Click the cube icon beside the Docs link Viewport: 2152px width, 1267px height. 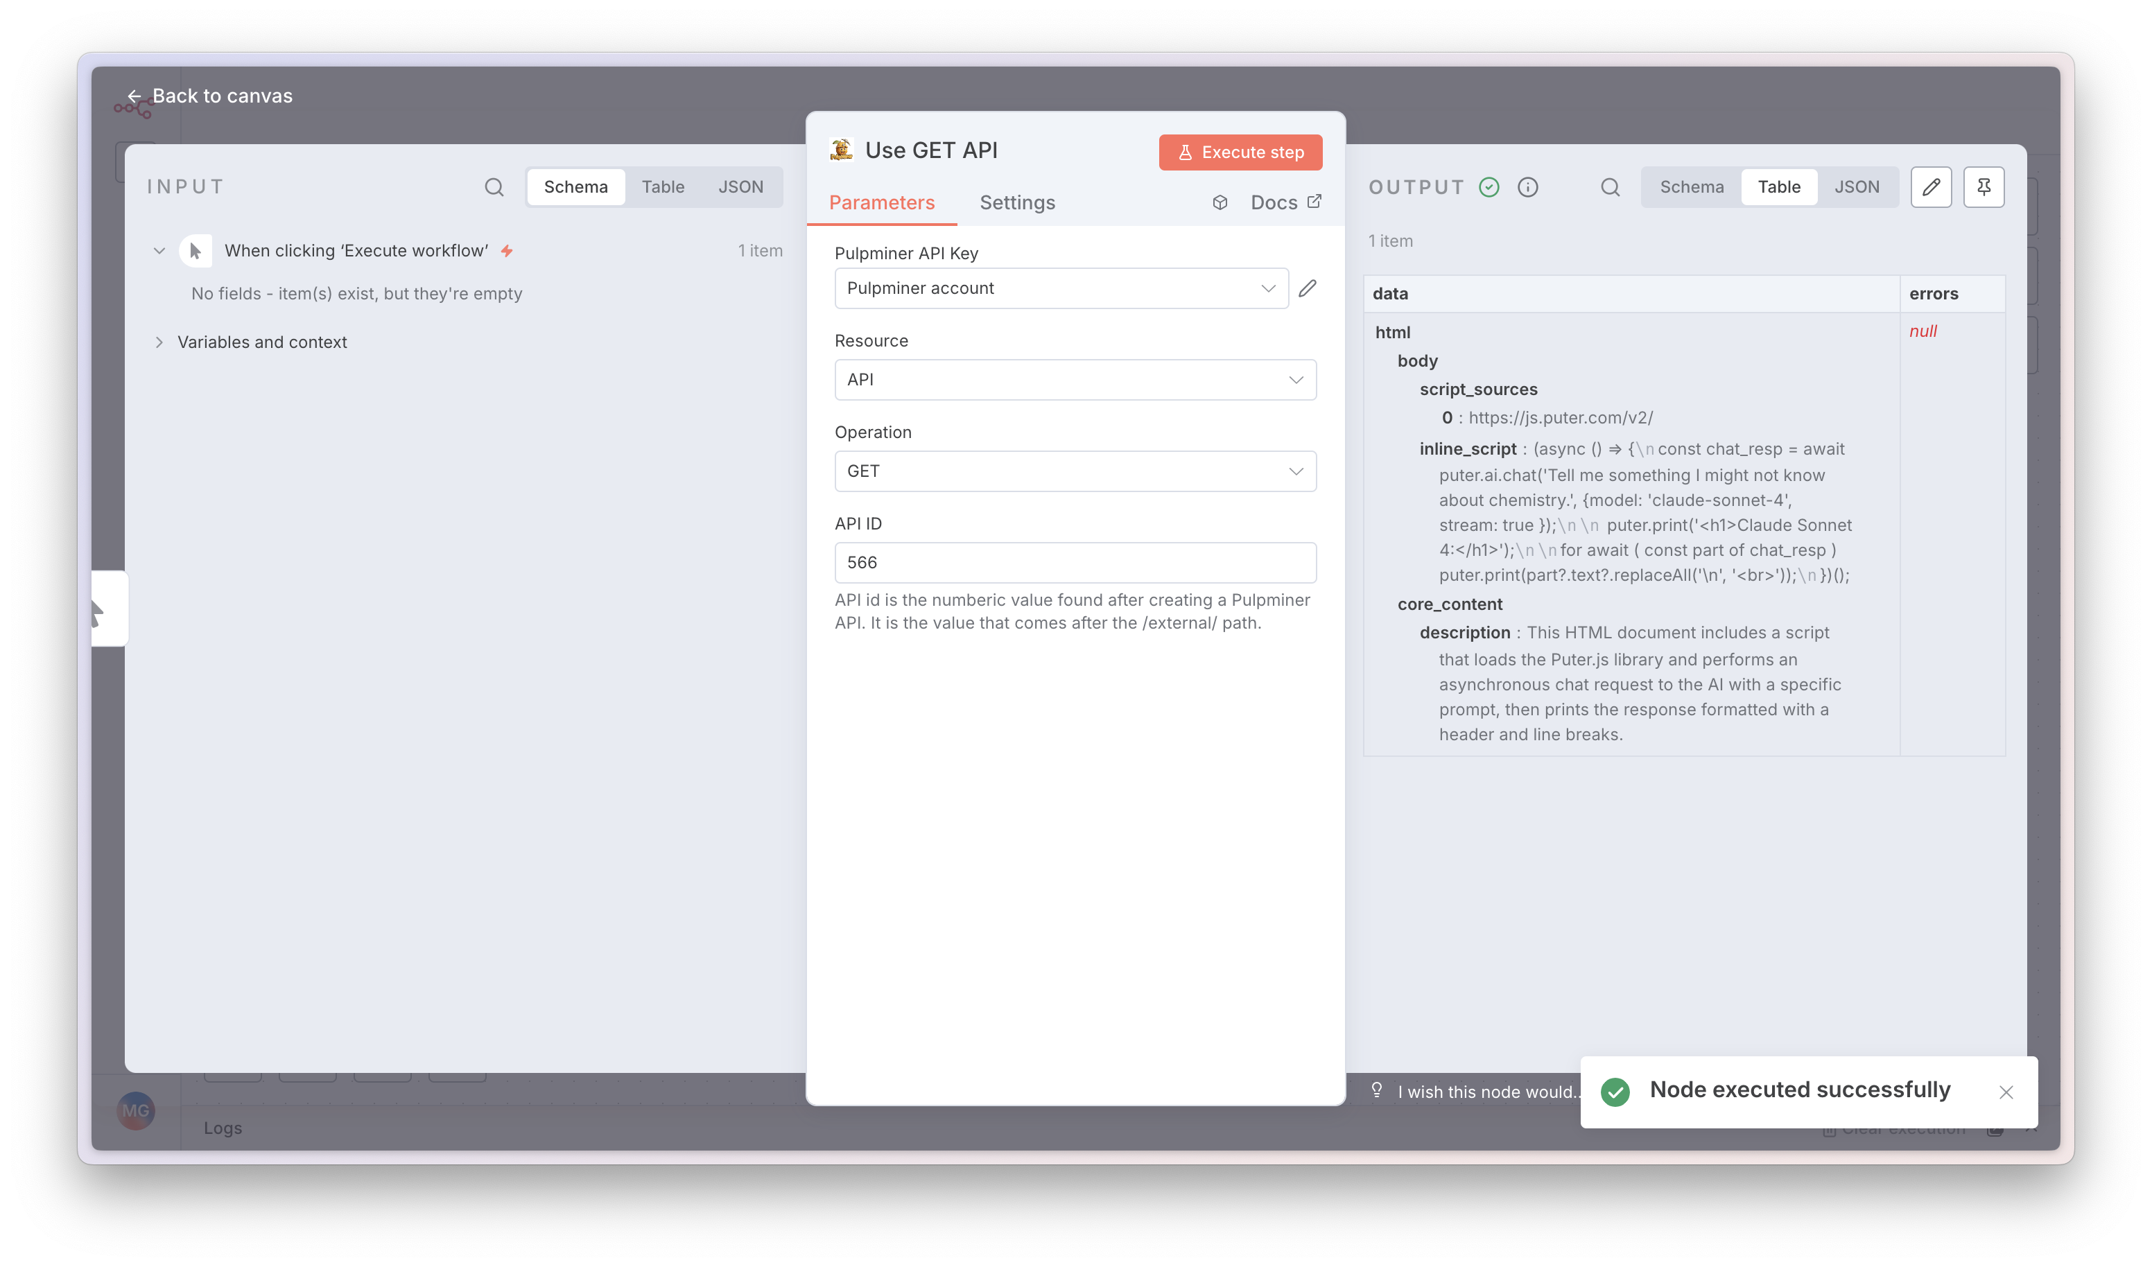point(1220,202)
